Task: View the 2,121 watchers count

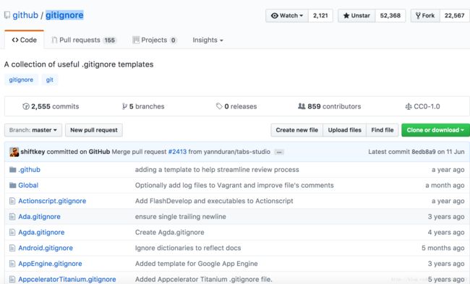Action: (320, 16)
